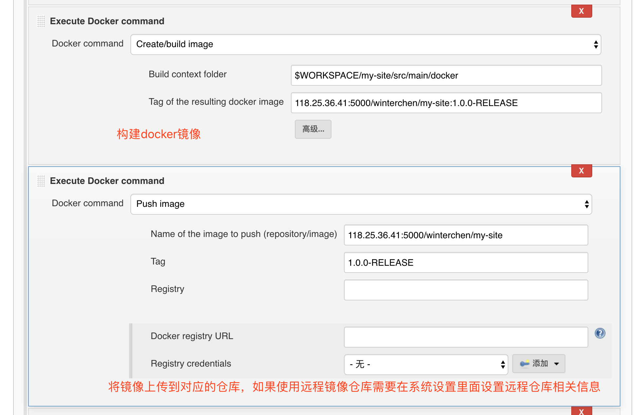Click the first Execute Docker command heading
Viewport: 644px width, 415px height.
(107, 21)
